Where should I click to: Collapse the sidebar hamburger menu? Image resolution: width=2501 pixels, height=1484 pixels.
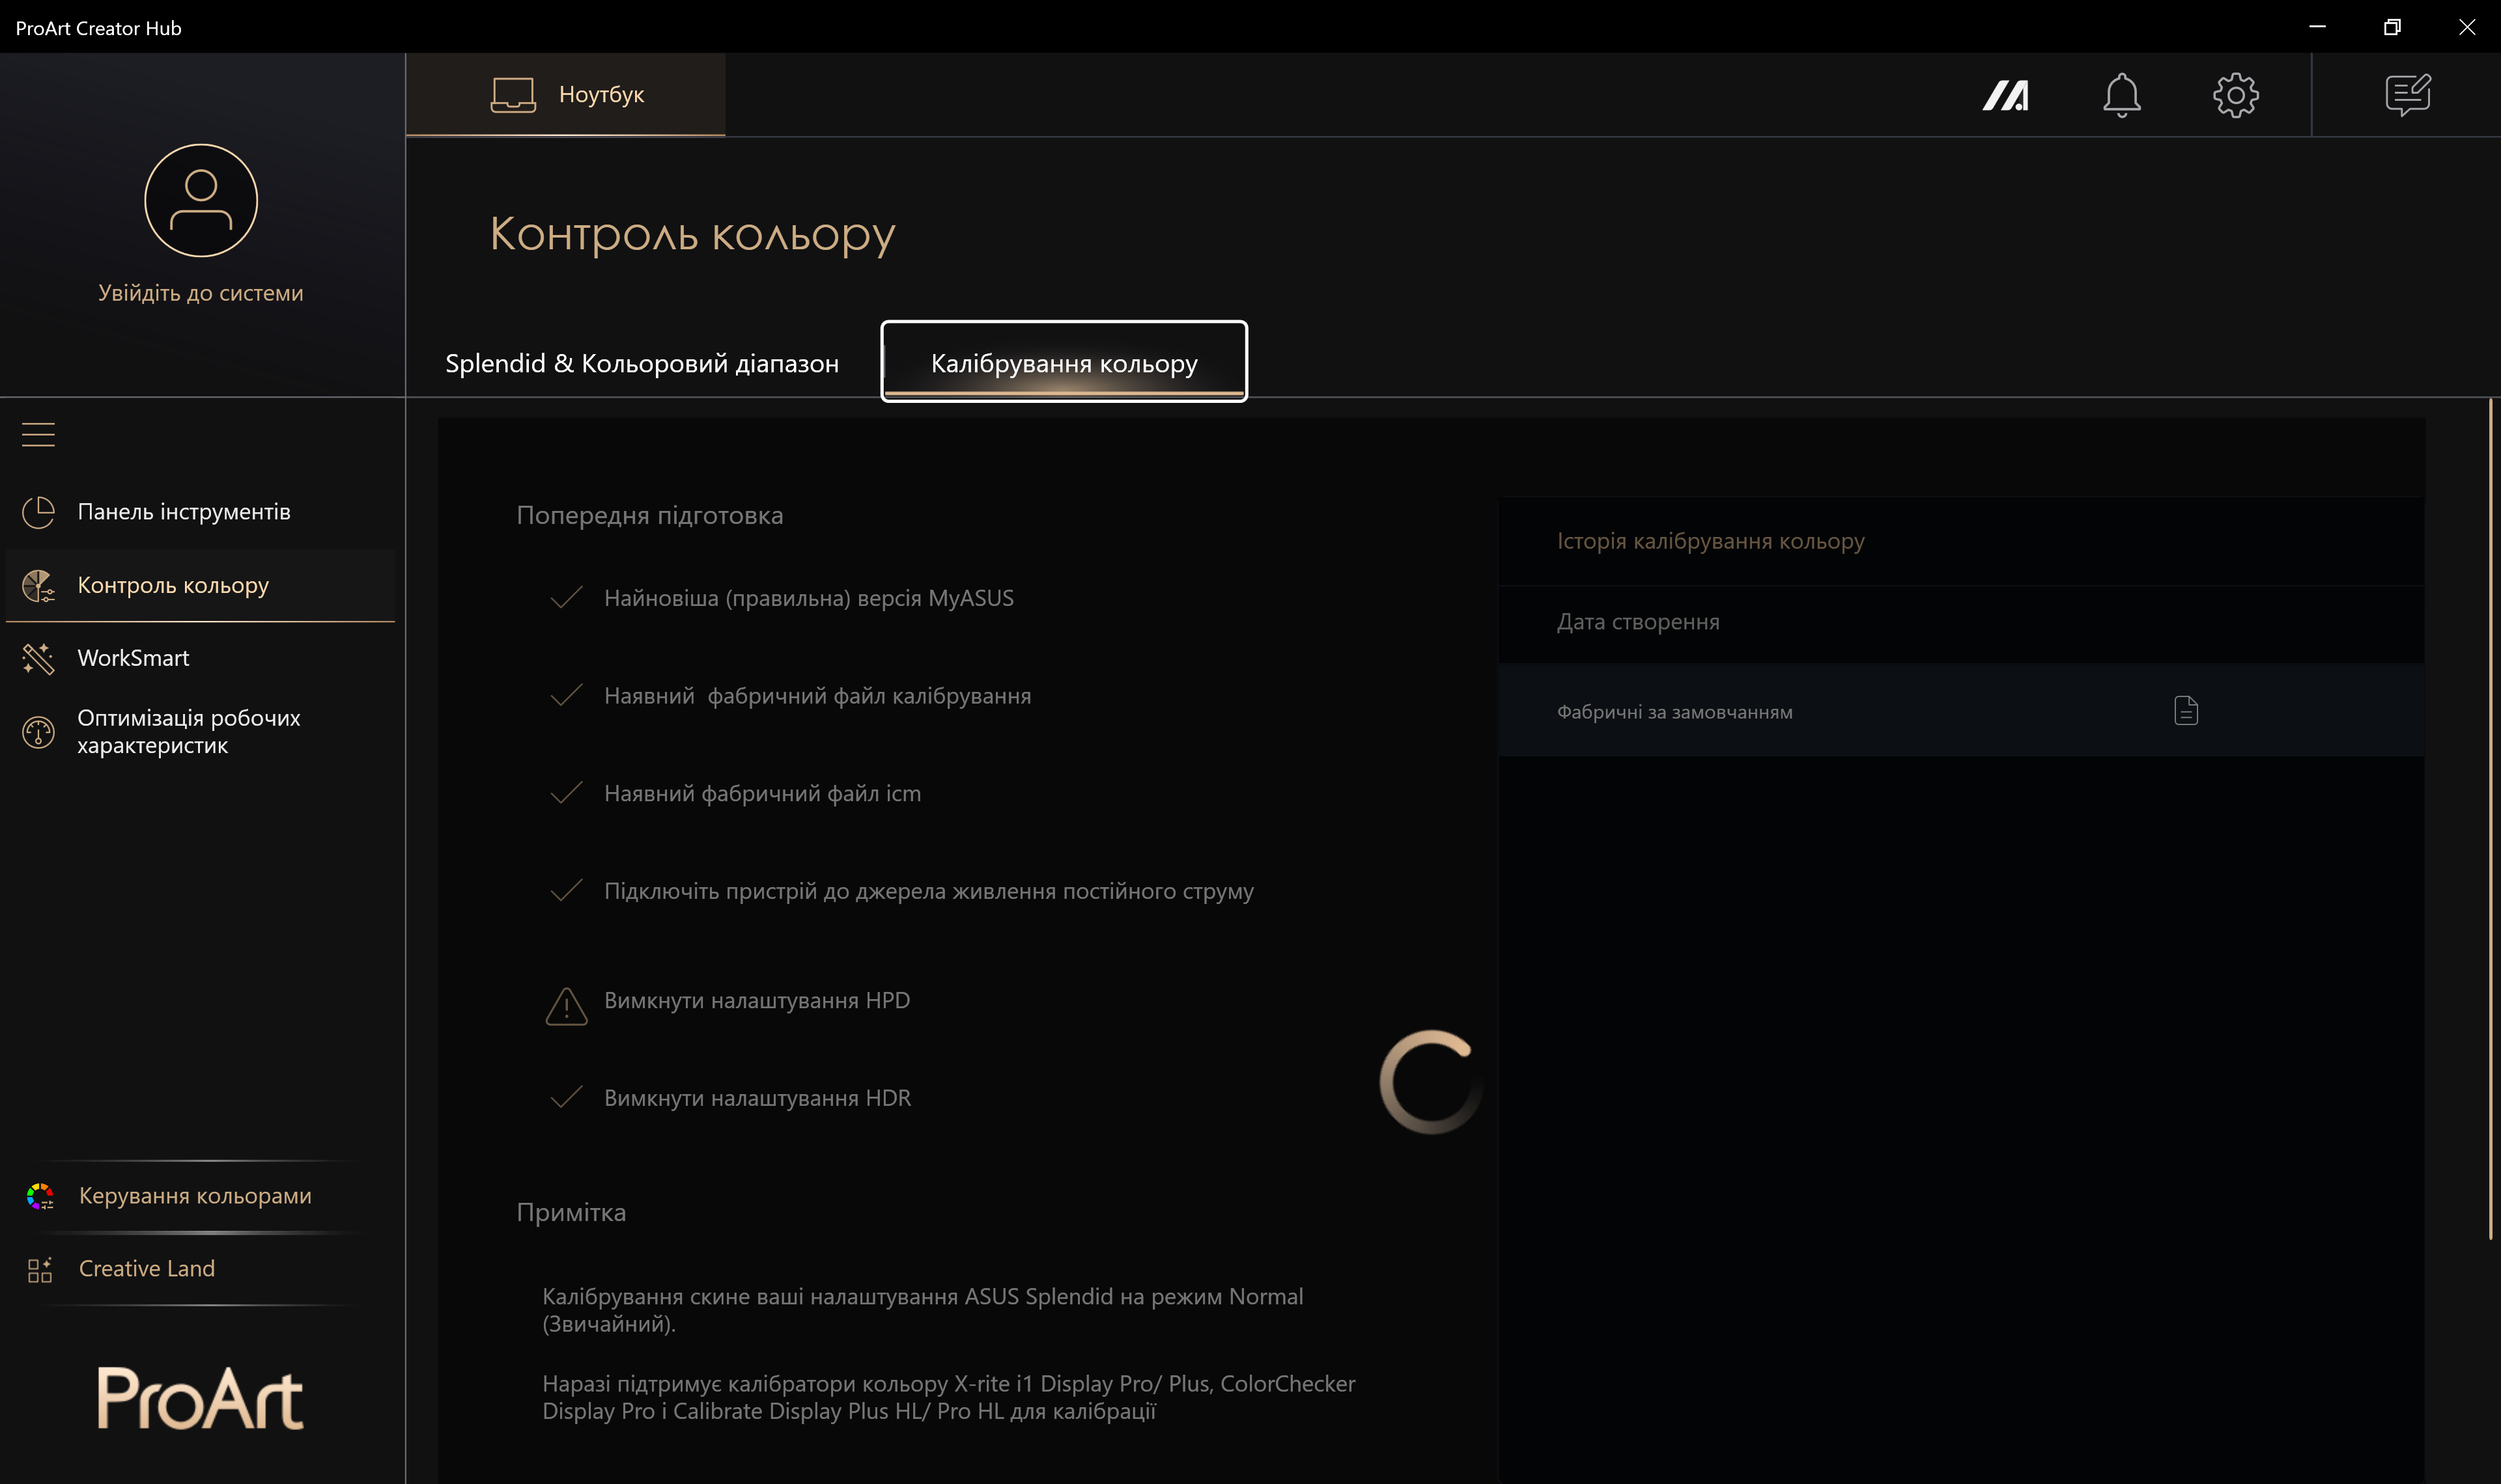(38, 434)
